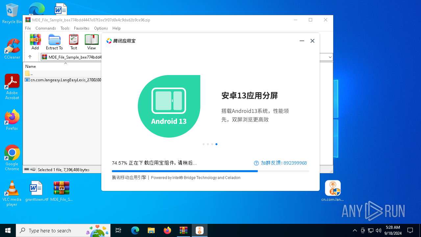The width and height of the screenshot is (421, 237).
Task: Open the Windows Start menu
Action: click(8, 230)
